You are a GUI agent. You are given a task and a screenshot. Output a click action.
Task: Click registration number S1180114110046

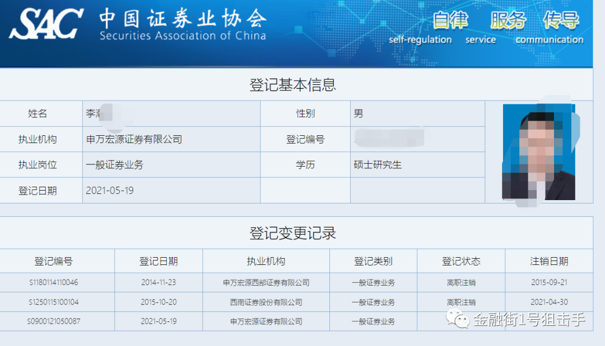point(54,282)
